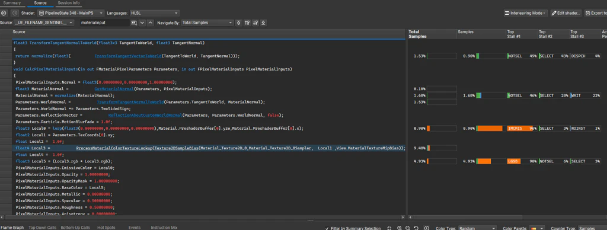Go to the lowest sample line icon
Screen dimensions: 607x230
click(x=263, y=23)
